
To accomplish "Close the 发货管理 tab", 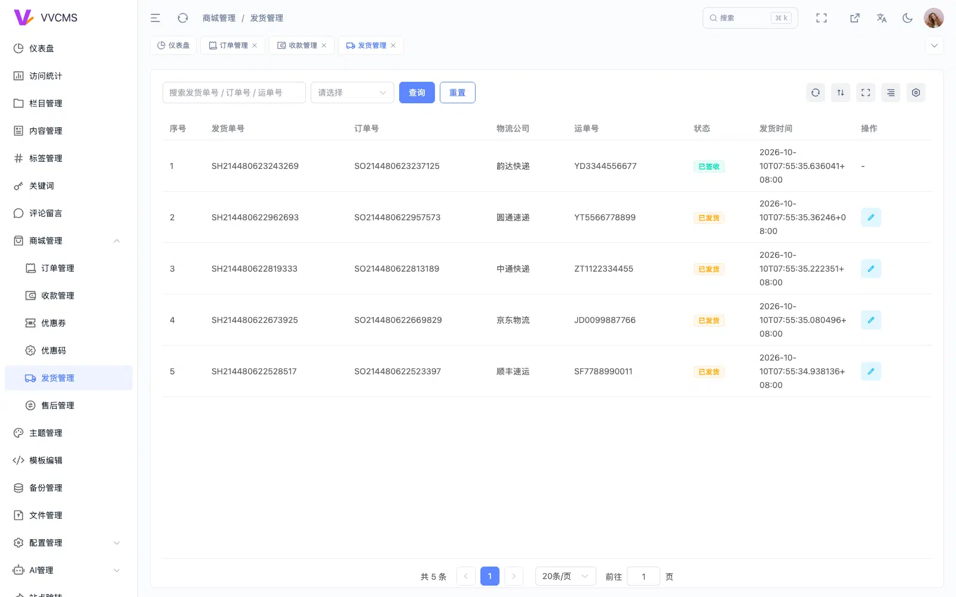I will pyautogui.click(x=393, y=45).
